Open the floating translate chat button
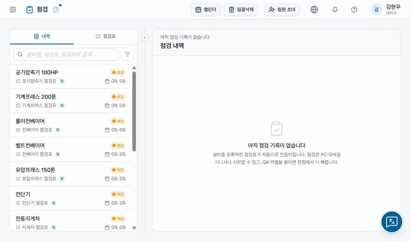 click(x=391, y=222)
